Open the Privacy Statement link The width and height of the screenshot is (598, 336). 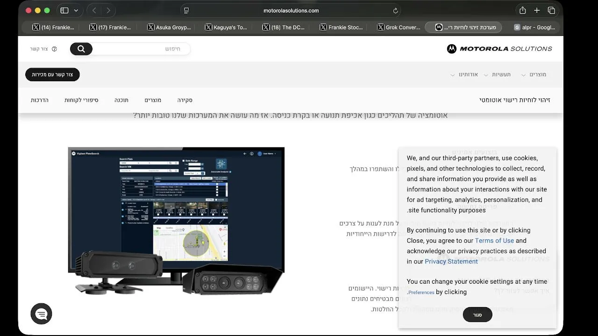(451, 262)
